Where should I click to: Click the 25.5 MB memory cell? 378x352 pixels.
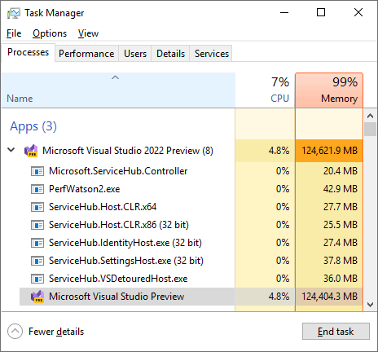click(x=329, y=225)
